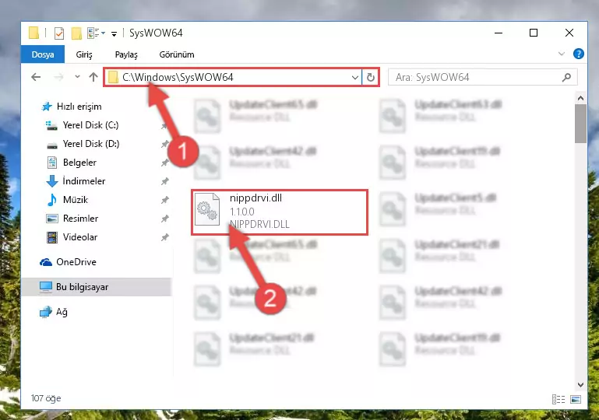Viewport: 599px width, 420px height.
Task: Click the Properties checkmark icon in title bar
Action: [59, 33]
